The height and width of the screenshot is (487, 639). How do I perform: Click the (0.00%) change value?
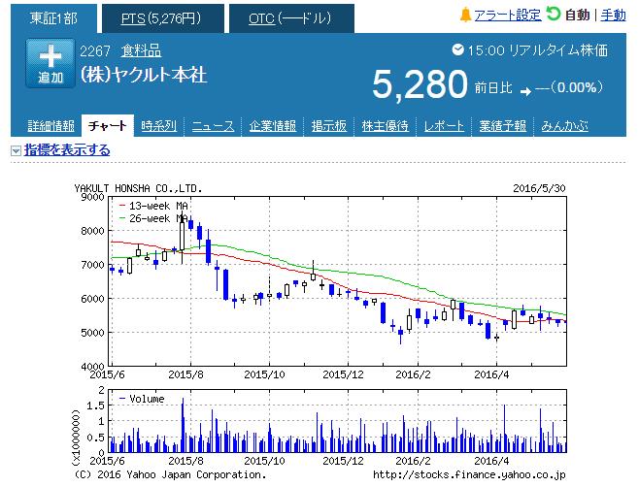[576, 87]
